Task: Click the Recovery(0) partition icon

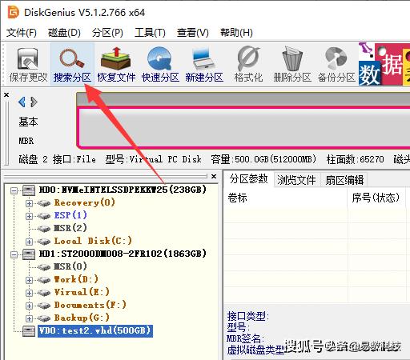Action: pos(44,203)
